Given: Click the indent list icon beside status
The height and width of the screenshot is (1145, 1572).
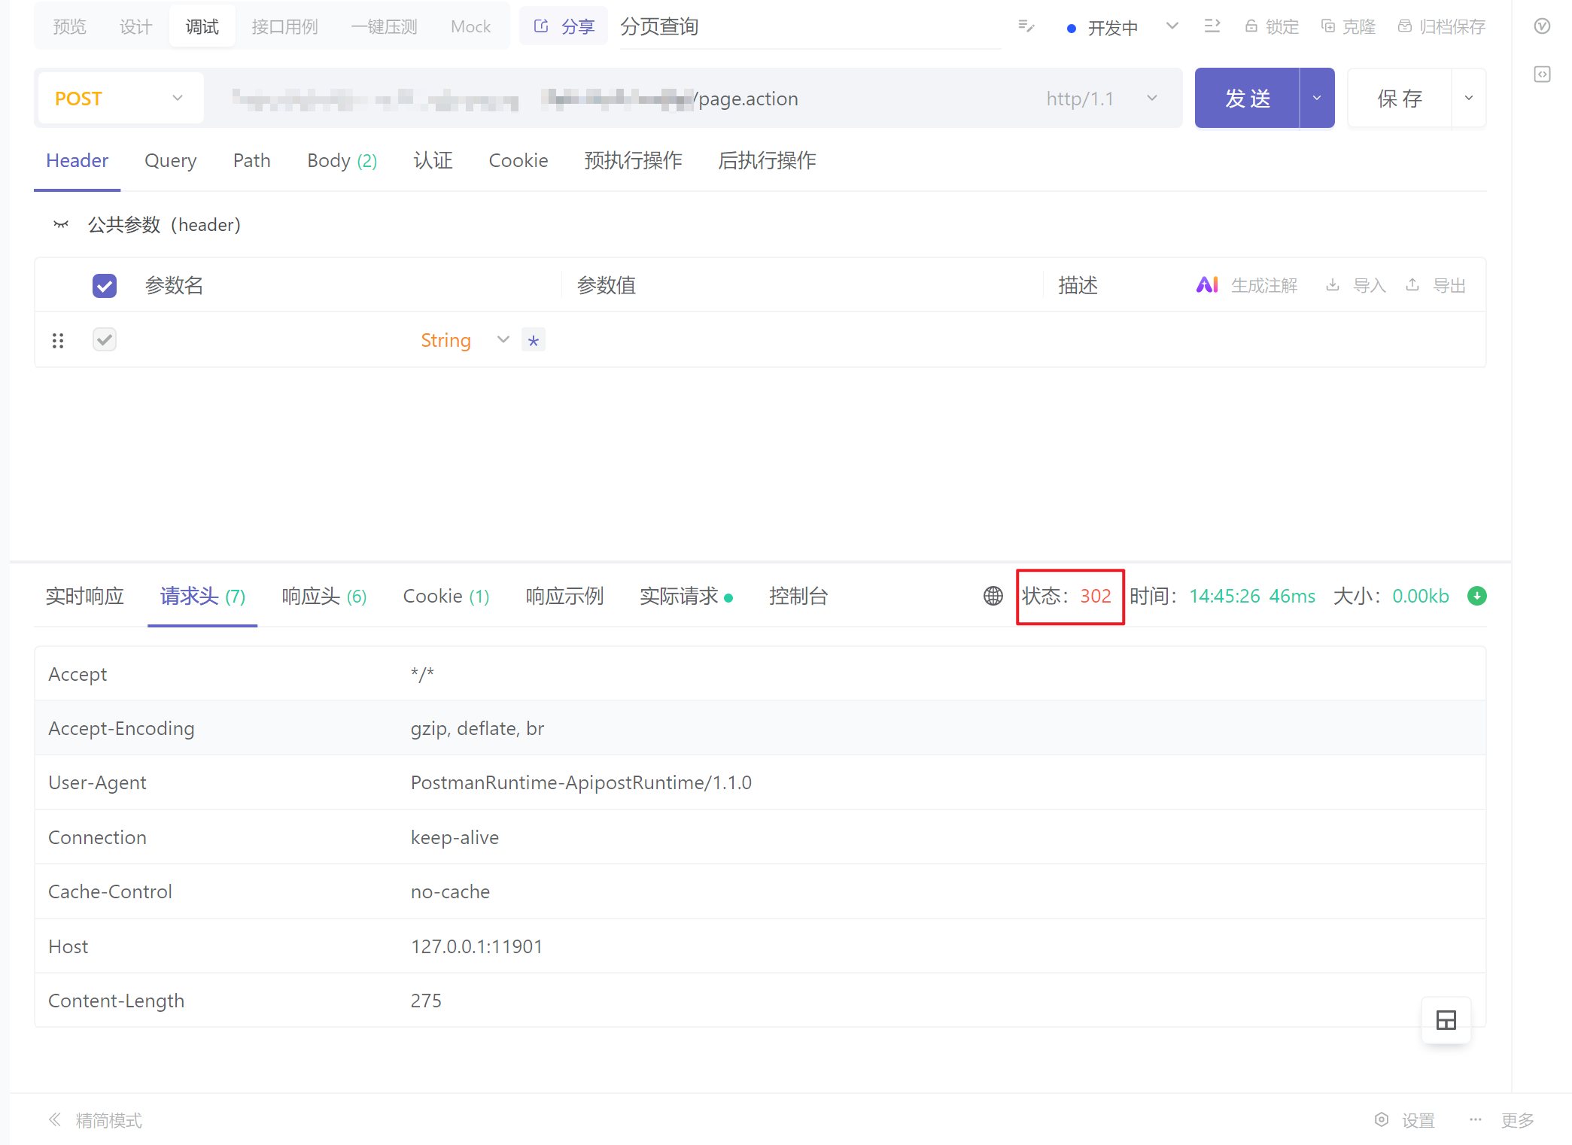Looking at the screenshot, I should pyautogui.click(x=1212, y=26).
